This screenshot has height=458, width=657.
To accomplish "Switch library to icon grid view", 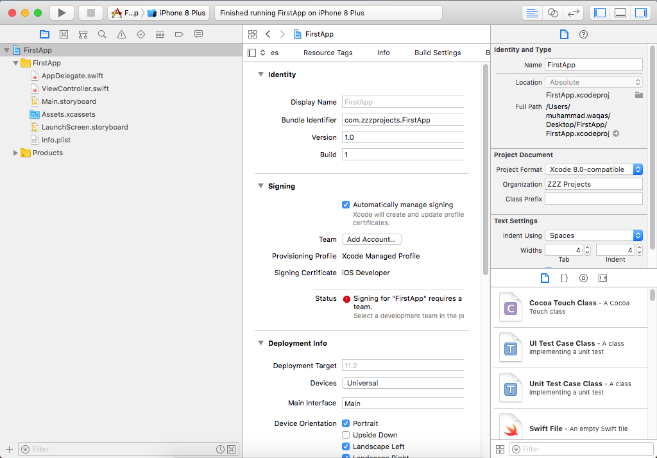I will [x=500, y=449].
